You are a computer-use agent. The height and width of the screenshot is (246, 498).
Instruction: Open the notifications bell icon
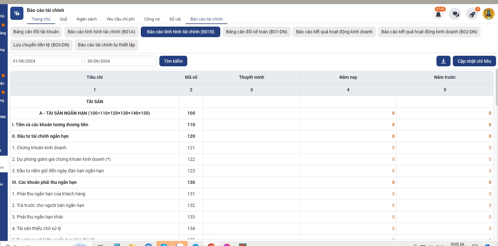[x=438, y=14]
